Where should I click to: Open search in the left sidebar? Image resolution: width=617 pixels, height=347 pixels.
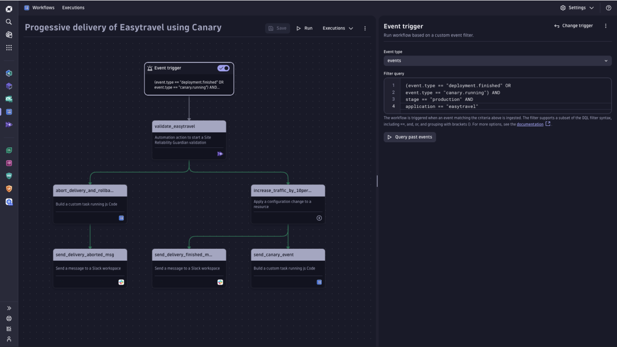tap(8, 22)
